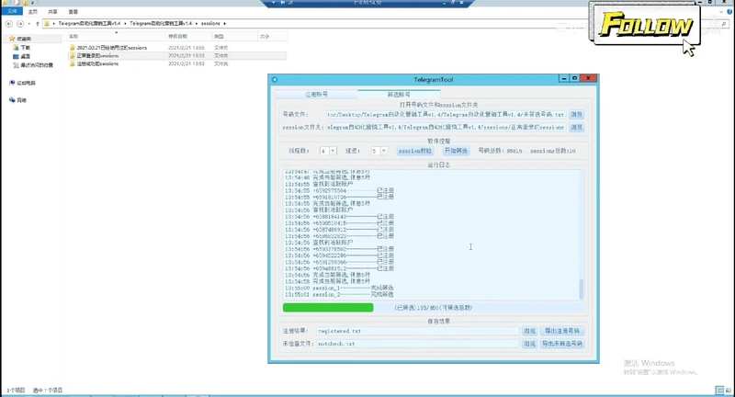735x397 pixels.
Task: Click the Explorer help question mark icon
Action: 729,12
